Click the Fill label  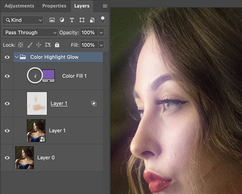(x=75, y=45)
